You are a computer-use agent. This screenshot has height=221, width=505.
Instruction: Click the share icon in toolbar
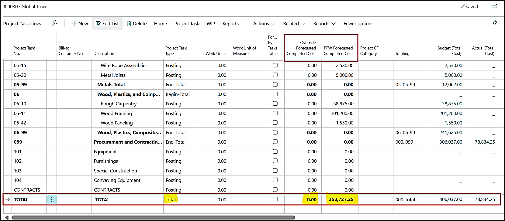click(494, 23)
